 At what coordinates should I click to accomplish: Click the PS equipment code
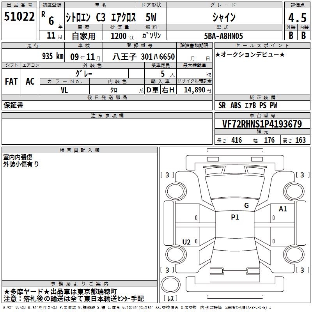pyautogui.click(x=262, y=105)
